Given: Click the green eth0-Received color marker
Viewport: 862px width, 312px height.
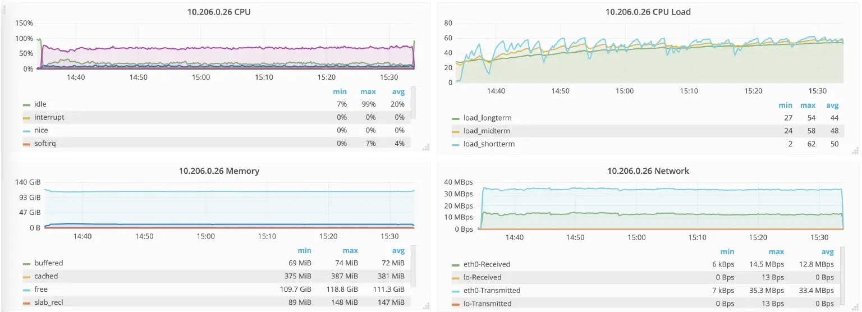Looking at the screenshot, I should (x=456, y=265).
